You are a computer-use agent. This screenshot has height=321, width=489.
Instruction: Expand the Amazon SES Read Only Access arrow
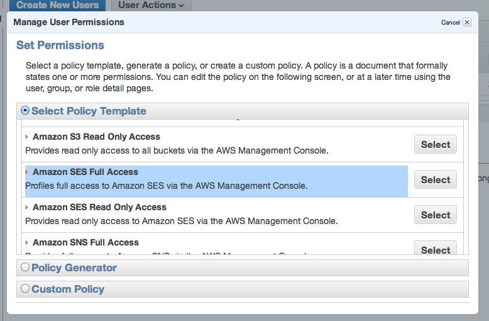click(26, 207)
